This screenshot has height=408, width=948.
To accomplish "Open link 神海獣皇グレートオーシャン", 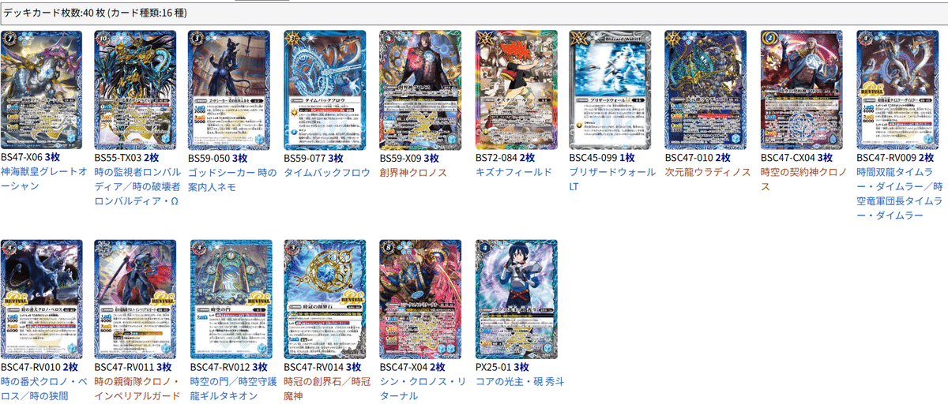I will 43,178.
